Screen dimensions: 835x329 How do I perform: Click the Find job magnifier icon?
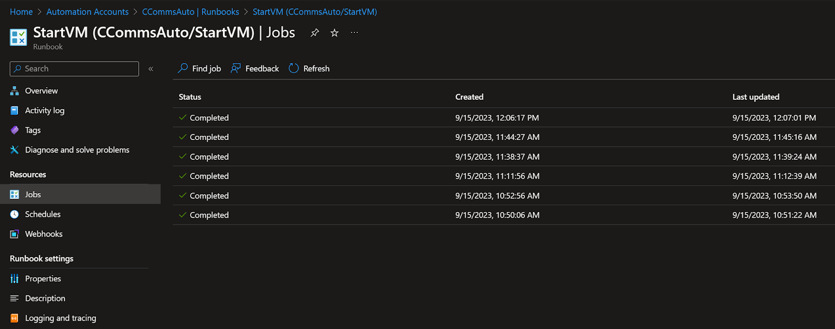(x=183, y=68)
